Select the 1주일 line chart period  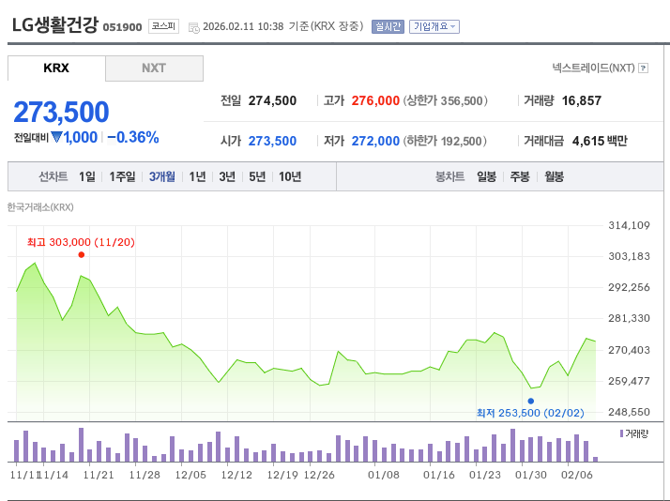(122, 176)
